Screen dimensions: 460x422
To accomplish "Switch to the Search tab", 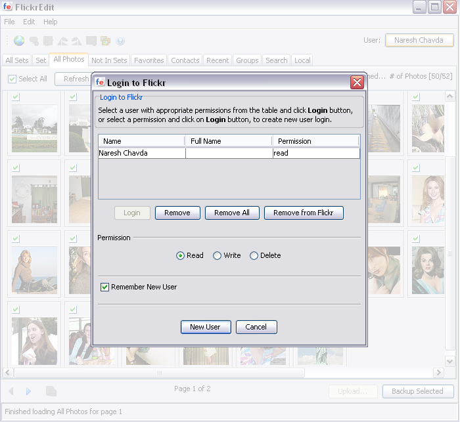I will point(277,60).
